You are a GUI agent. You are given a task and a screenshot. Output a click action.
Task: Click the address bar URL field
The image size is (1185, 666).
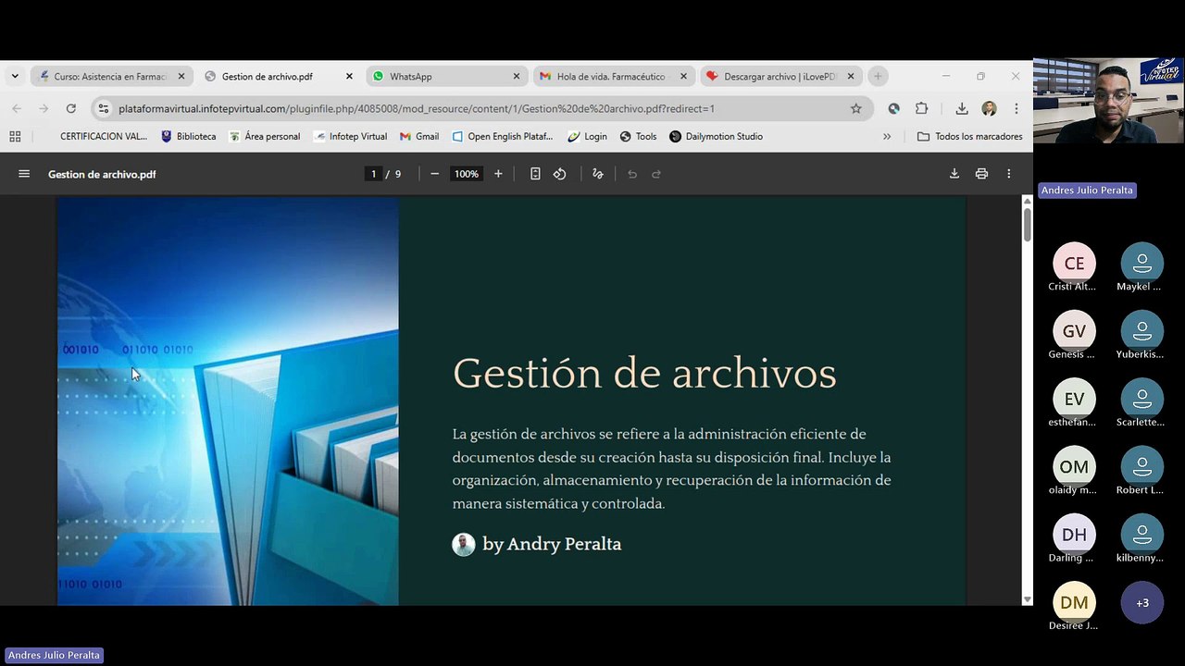(x=481, y=108)
